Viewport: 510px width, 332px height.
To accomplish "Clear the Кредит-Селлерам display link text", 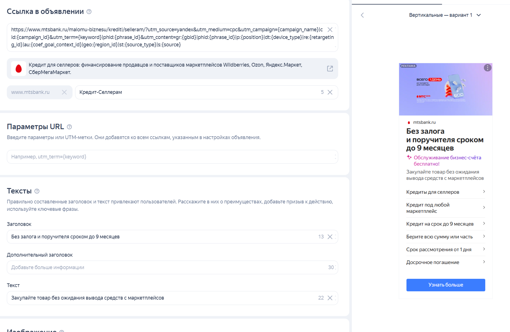I will click(330, 92).
